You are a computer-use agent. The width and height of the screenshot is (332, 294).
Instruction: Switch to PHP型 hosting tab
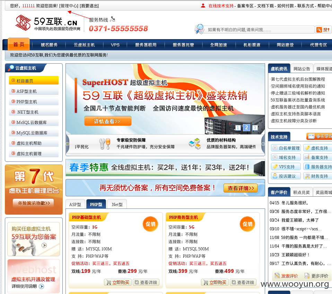coord(96,204)
